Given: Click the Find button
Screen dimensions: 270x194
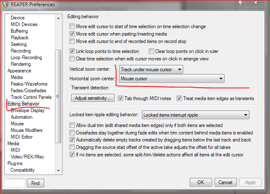Looking at the screenshot, I should tap(36, 183).
